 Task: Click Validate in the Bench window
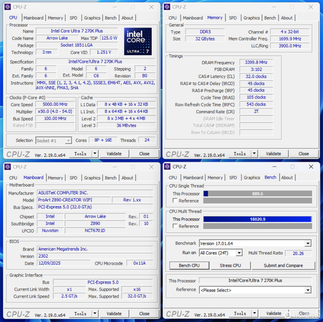[x=274, y=313]
